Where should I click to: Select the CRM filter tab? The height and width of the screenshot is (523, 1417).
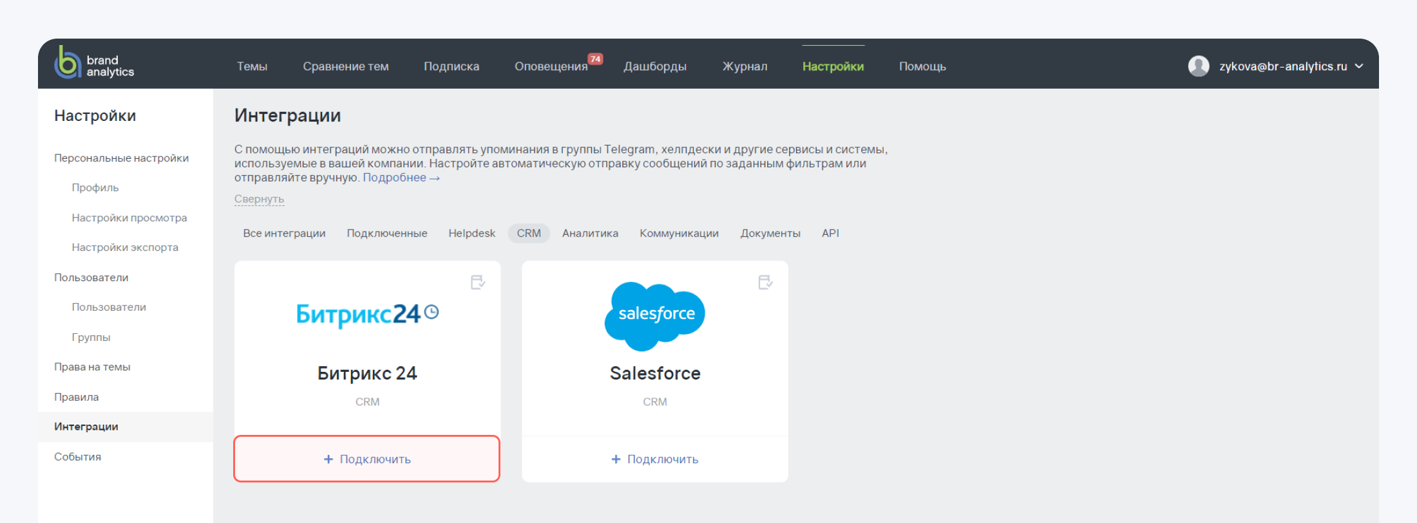coord(529,234)
